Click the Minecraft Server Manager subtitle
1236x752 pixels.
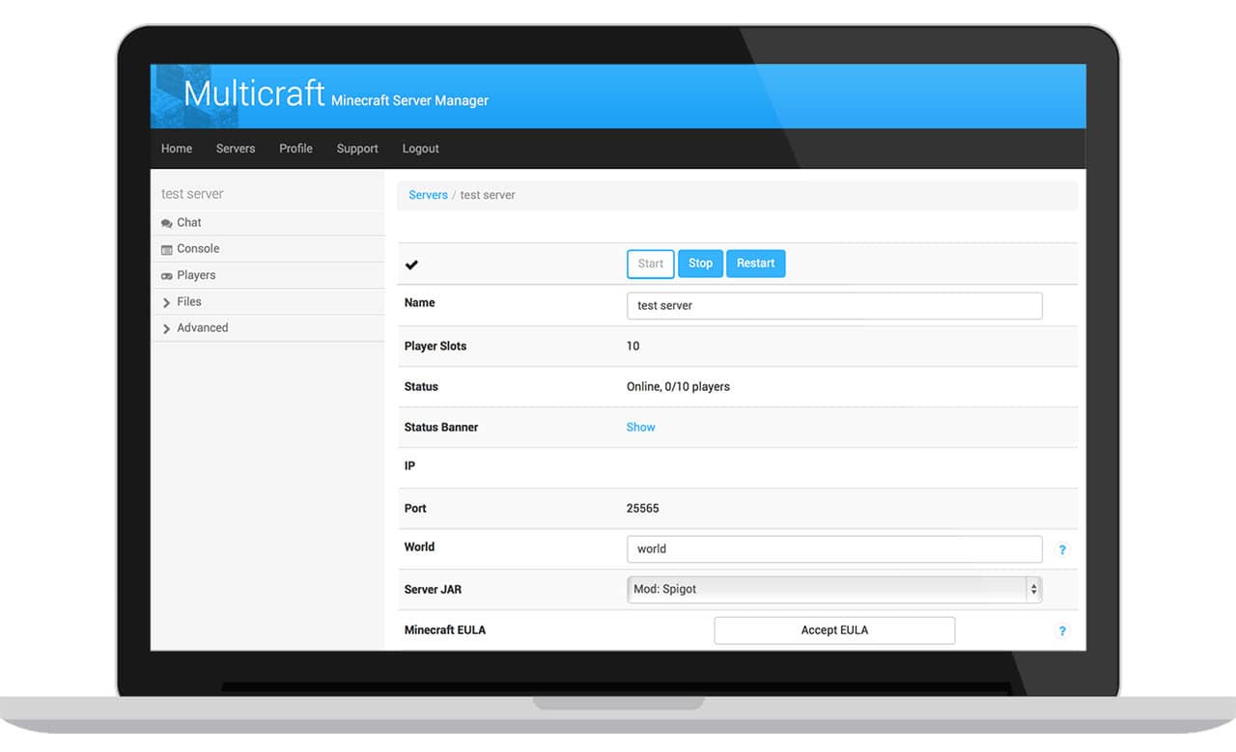(x=409, y=100)
